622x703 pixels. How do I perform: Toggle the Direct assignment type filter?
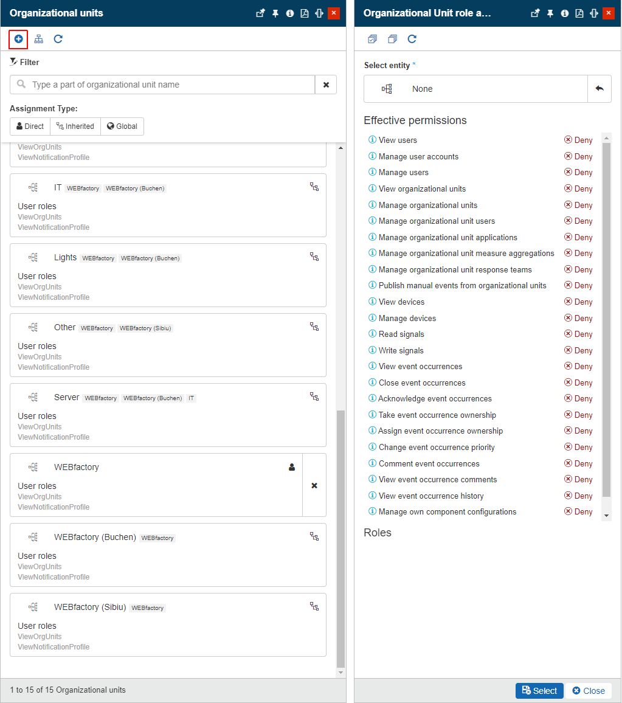click(x=30, y=126)
